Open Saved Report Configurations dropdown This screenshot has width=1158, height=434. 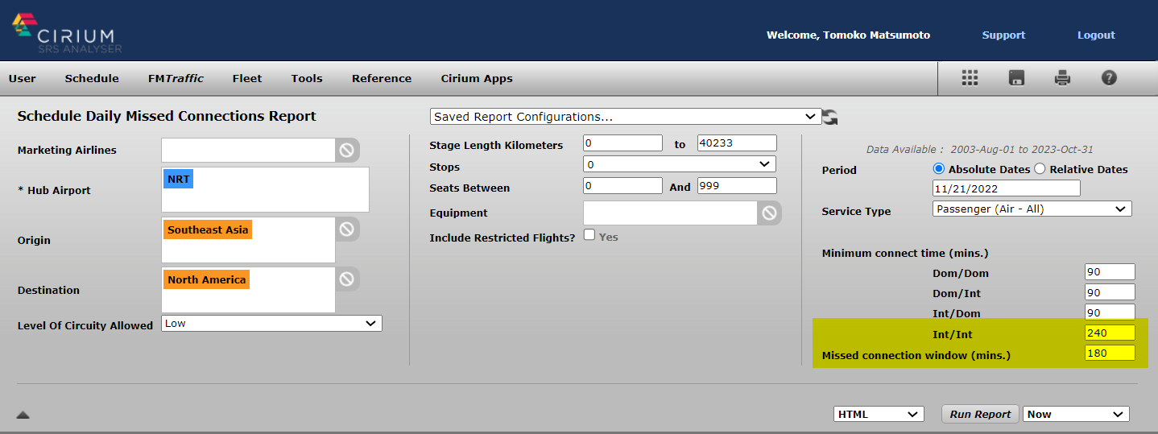[x=626, y=117]
